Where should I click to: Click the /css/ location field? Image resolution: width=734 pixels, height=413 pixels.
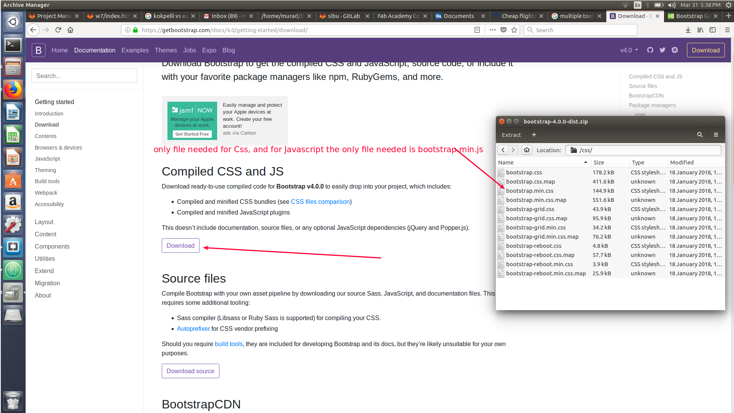click(643, 150)
